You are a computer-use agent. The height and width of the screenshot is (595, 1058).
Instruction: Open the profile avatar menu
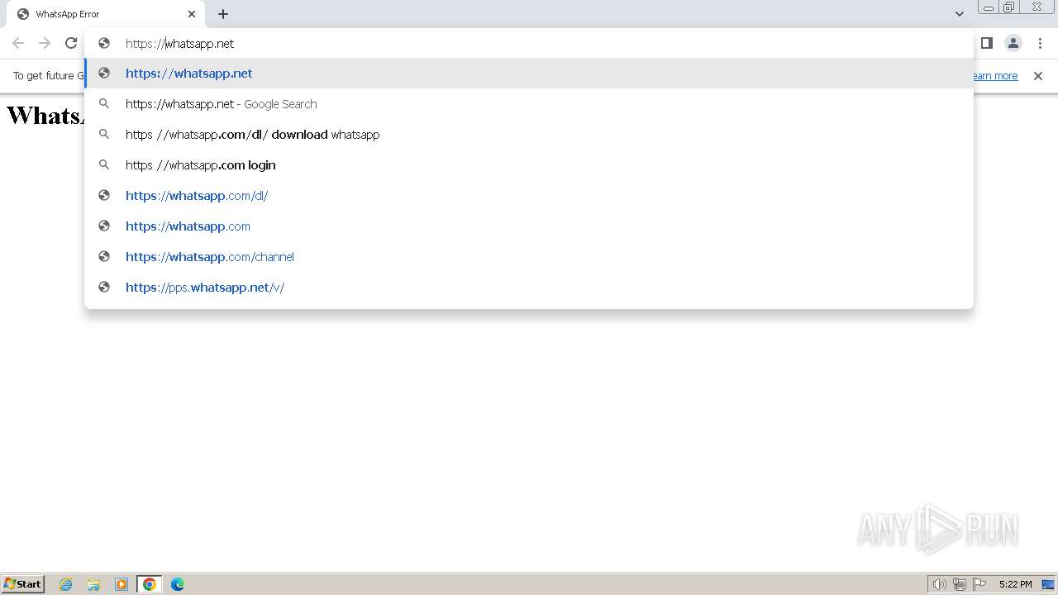[x=1013, y=43]
